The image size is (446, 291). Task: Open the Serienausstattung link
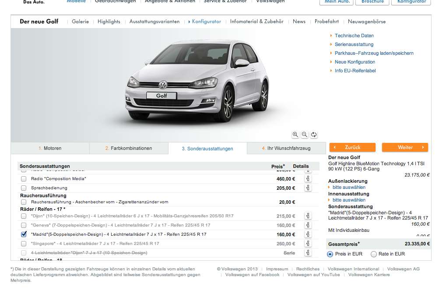pyautogui.click(x=354, y=44)
